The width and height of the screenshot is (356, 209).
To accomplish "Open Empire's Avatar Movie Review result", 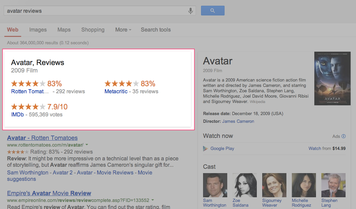I will 49,193.
